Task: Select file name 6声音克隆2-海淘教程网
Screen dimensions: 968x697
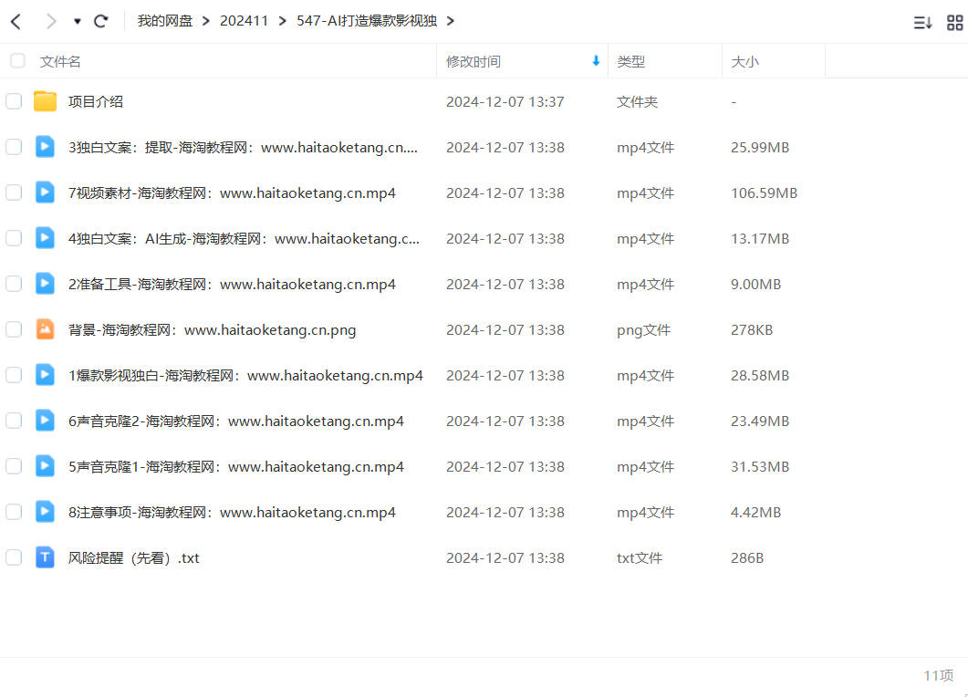Action: [235, 421]
